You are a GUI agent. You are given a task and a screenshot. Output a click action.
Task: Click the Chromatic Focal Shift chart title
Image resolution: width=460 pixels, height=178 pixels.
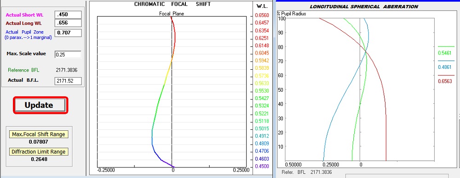172,4
